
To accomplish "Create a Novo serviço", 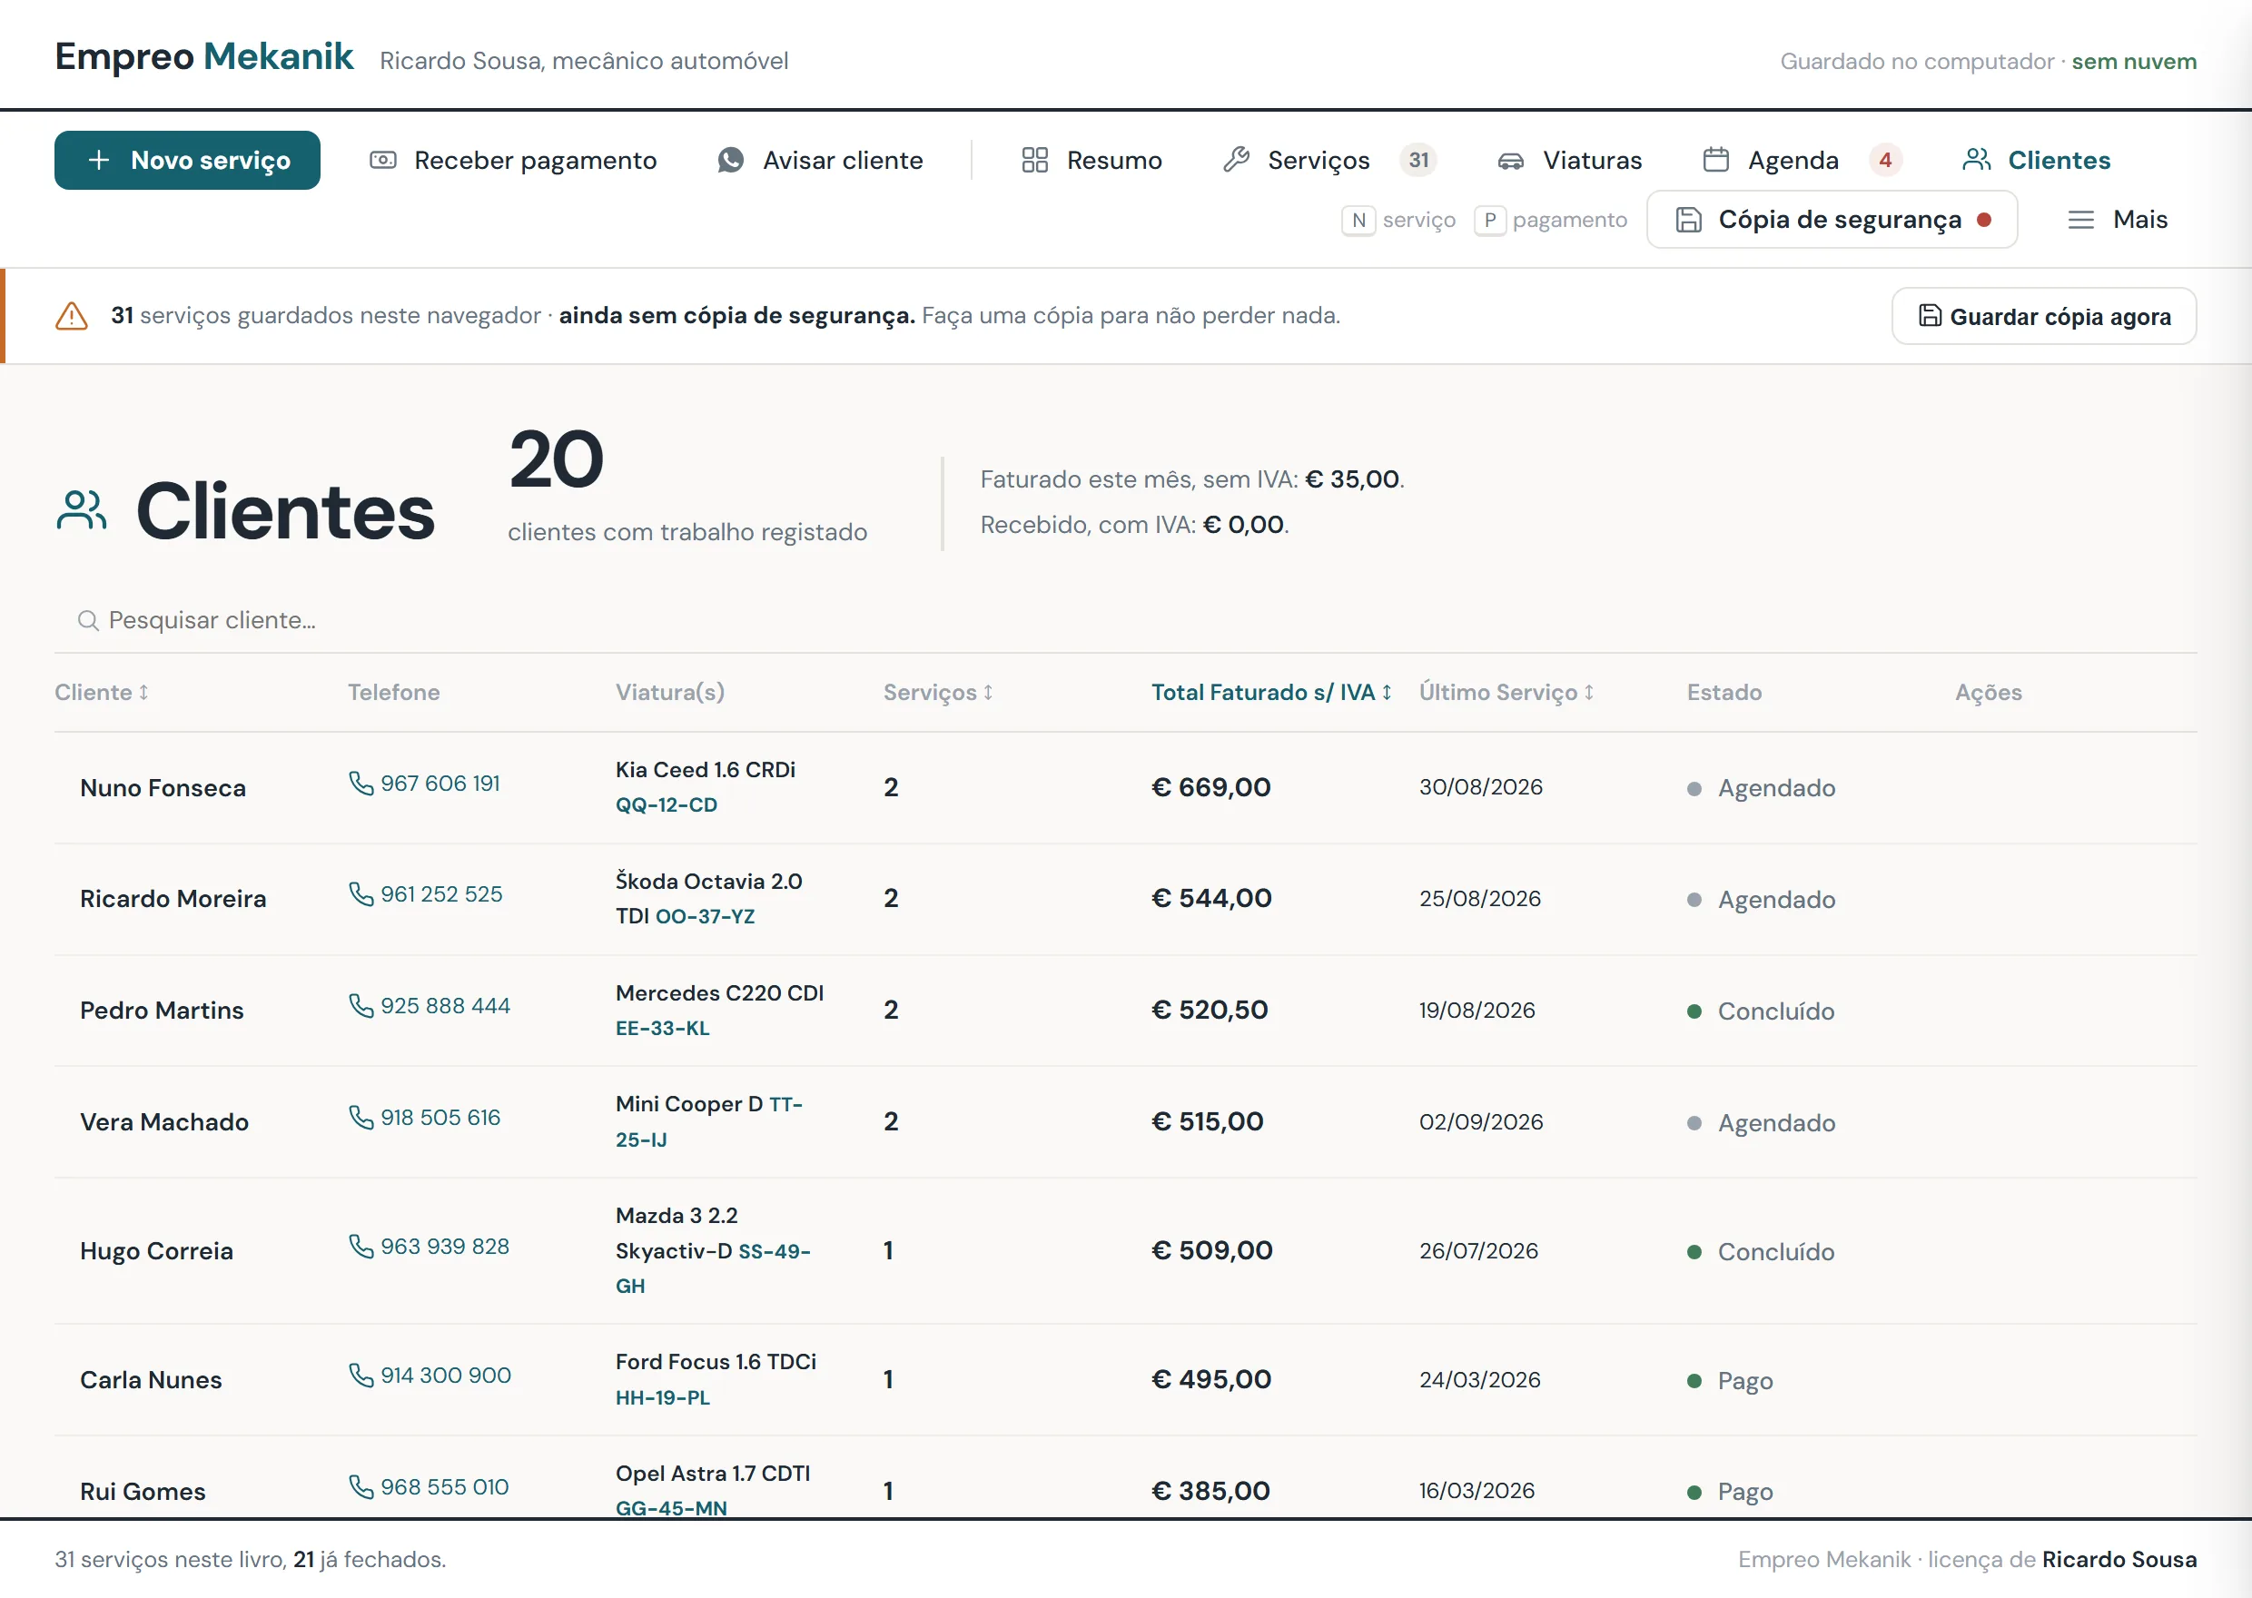I will pyautogui.click(x=187, y=161).
